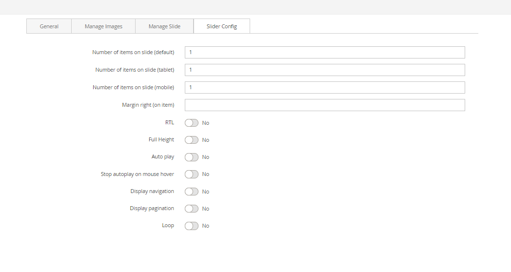Switch on the Loop toggle
Image resolution: width=511 pixels, height=272 pixels.
tap(192, 226)
